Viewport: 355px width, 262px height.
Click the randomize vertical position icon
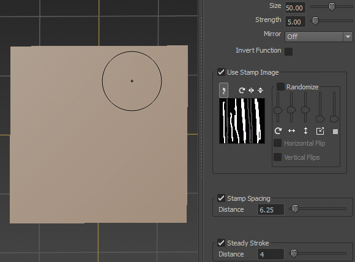(305, 131)
